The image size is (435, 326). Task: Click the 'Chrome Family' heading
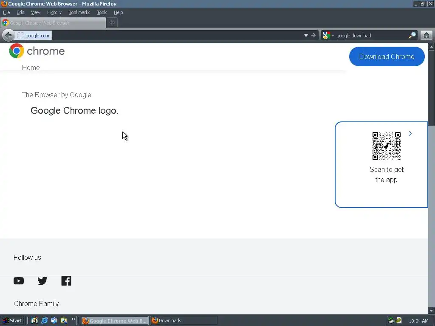pos(36,304)
